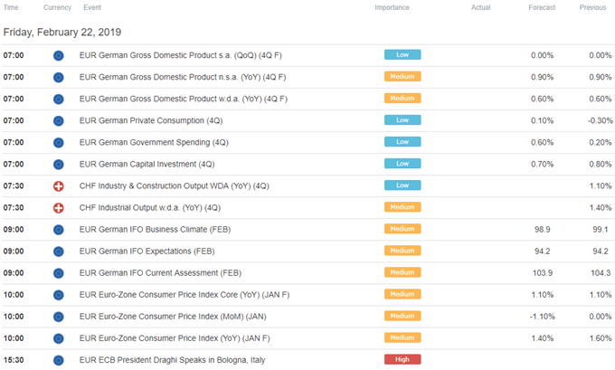Select forecast value 98.9 for IFO Business Climate

pyautogui.click(x=542, y=230)
